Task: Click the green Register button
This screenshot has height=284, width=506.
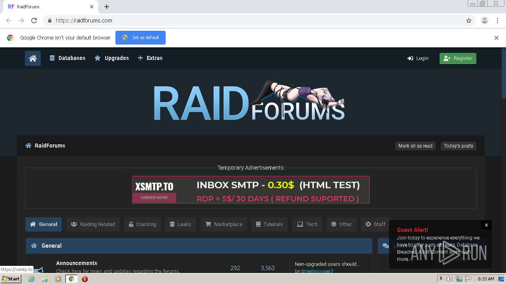Action: (x=458, y=58)
